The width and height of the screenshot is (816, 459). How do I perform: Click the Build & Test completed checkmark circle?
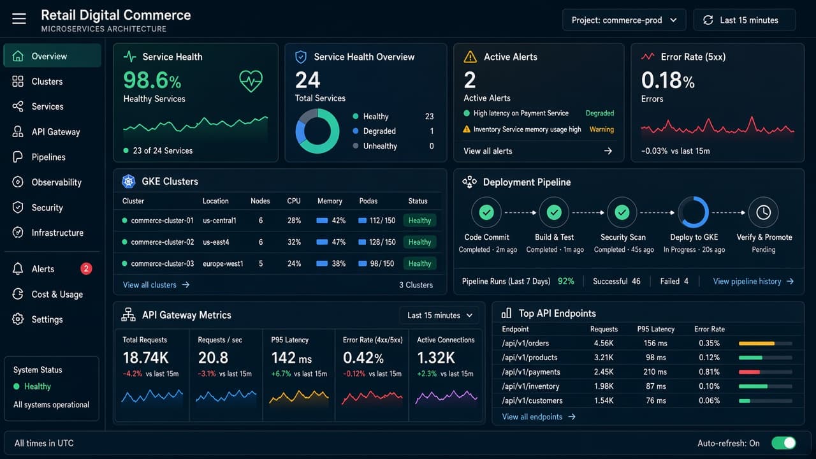(554, 212)
